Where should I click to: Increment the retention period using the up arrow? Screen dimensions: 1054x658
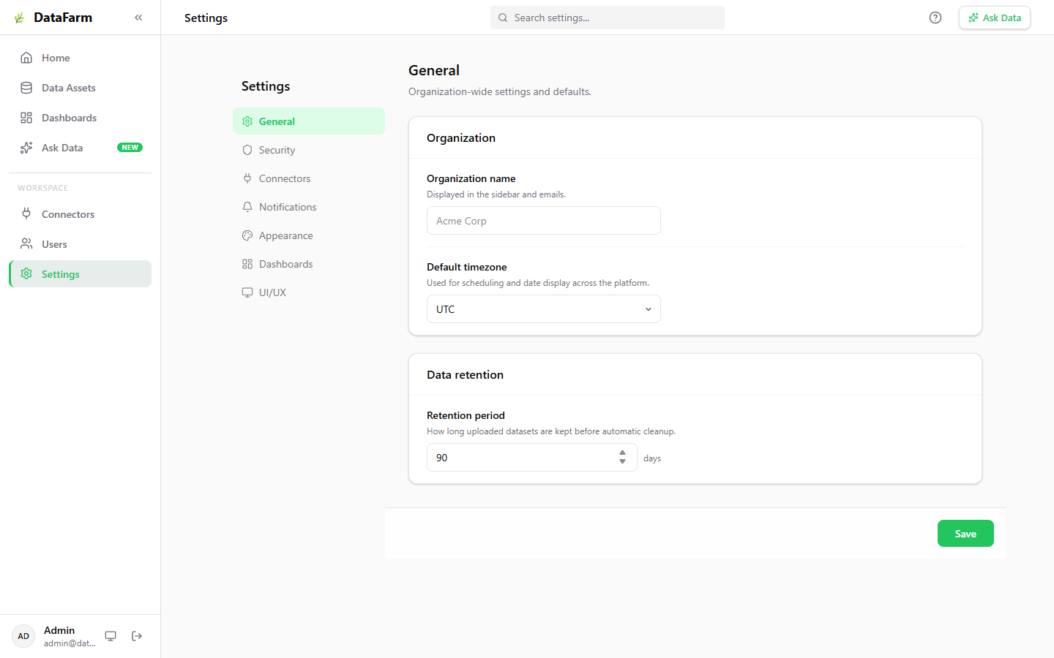pos(622,453)
